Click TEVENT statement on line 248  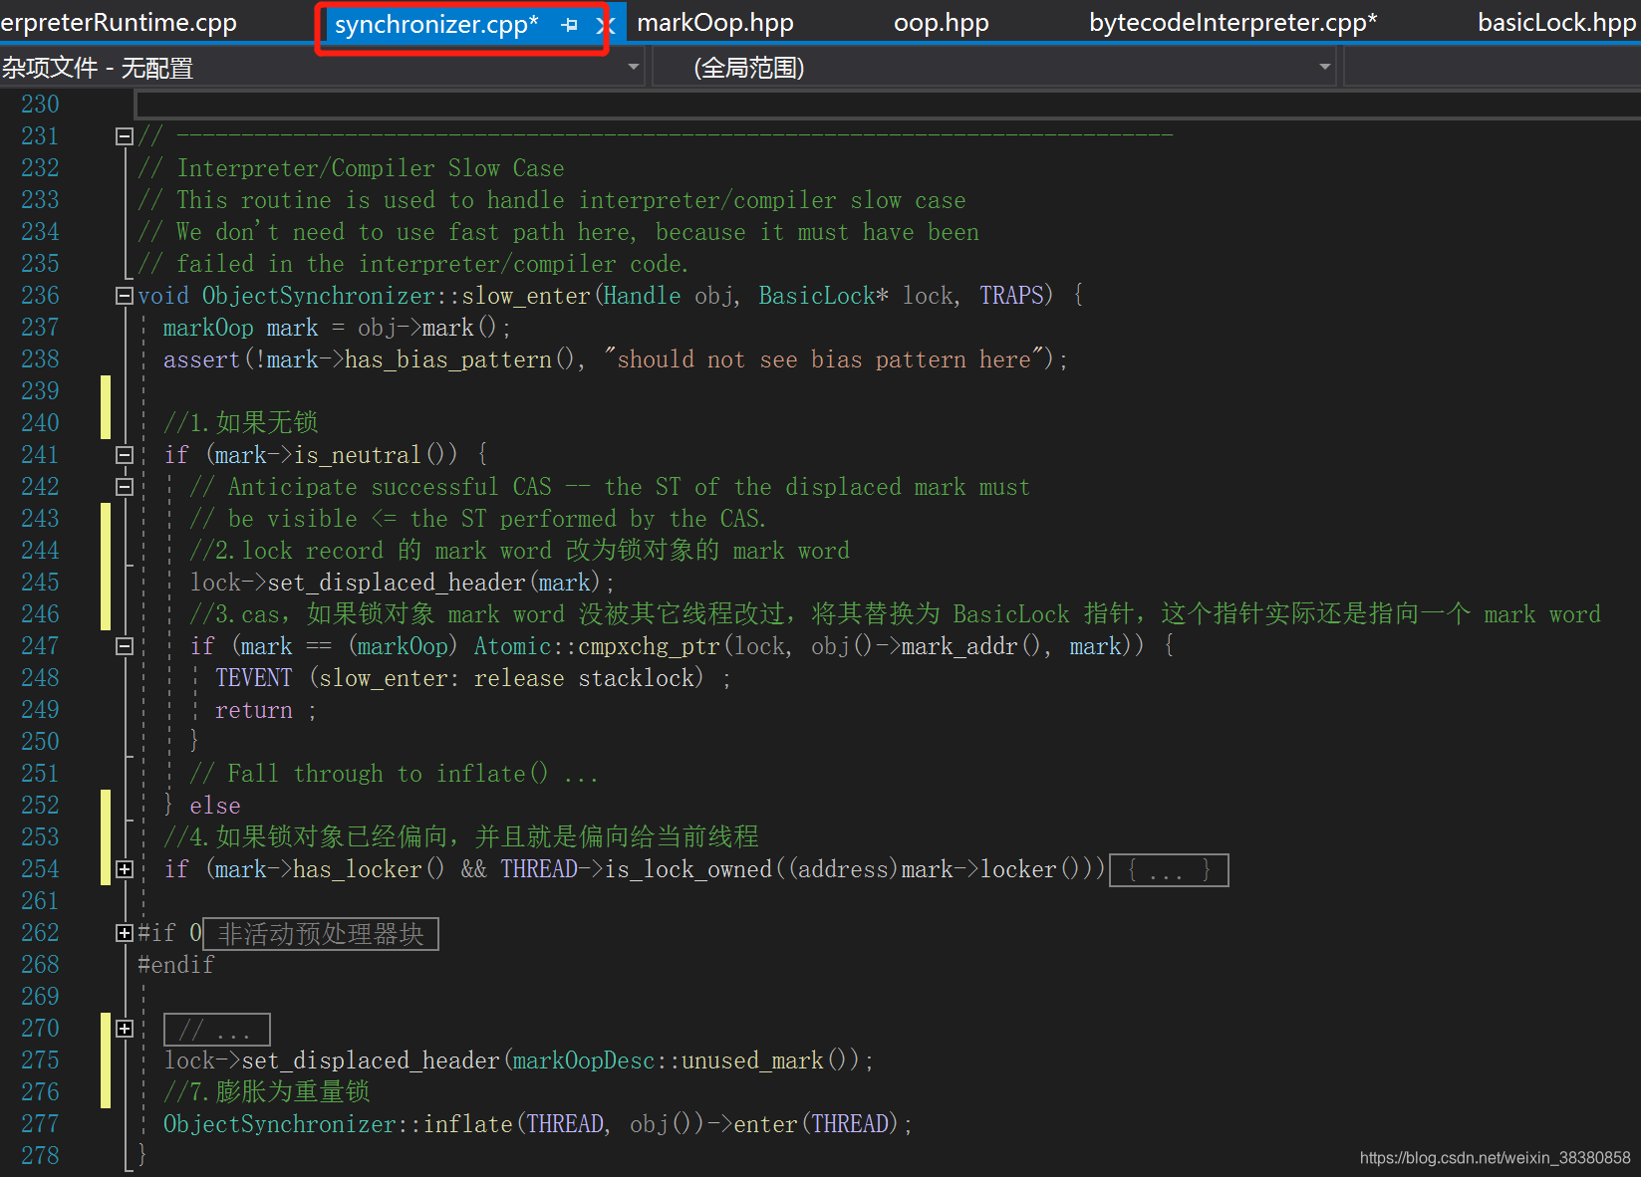coord(473,678)
